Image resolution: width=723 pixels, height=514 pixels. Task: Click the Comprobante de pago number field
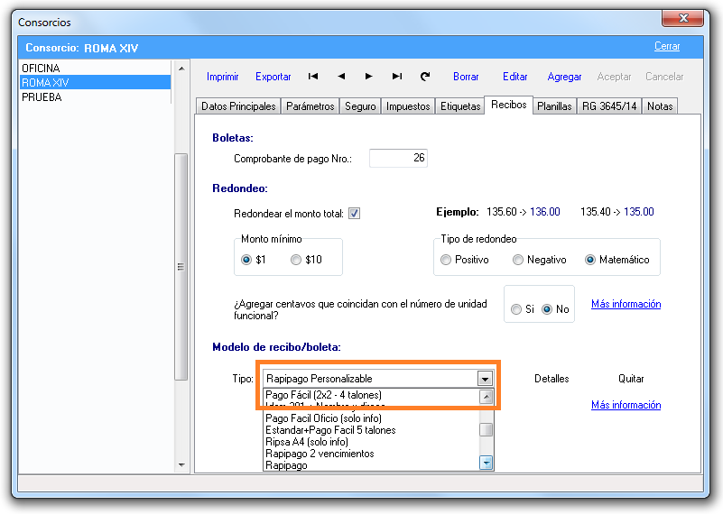click(398, 158)
